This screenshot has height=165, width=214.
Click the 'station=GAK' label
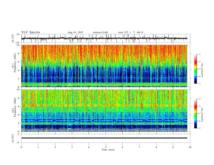(100, 32)
